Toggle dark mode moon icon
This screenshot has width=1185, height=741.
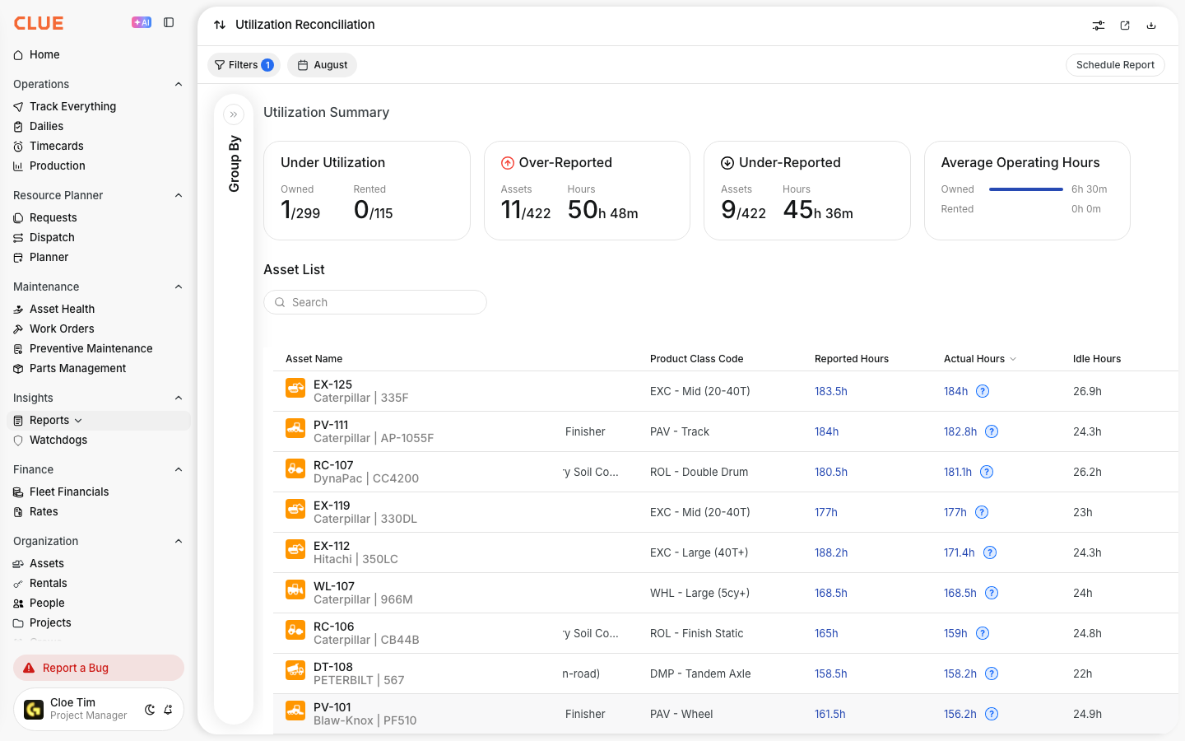click(x=150, y=710)
